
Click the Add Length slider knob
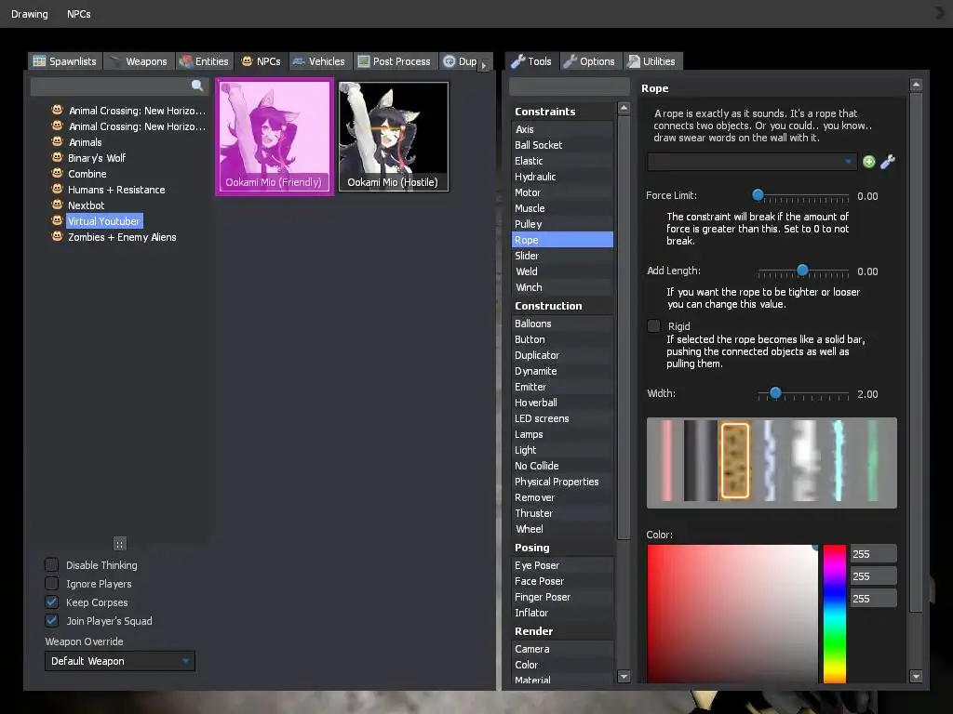(x=802, y=270)
